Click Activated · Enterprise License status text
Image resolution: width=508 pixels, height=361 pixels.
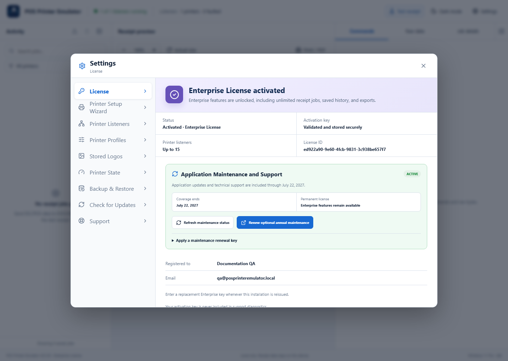tap(192, 127)
